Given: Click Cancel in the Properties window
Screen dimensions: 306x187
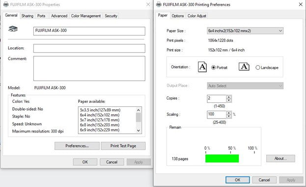Looking at the screenshot, I should [x=112, y=162].
